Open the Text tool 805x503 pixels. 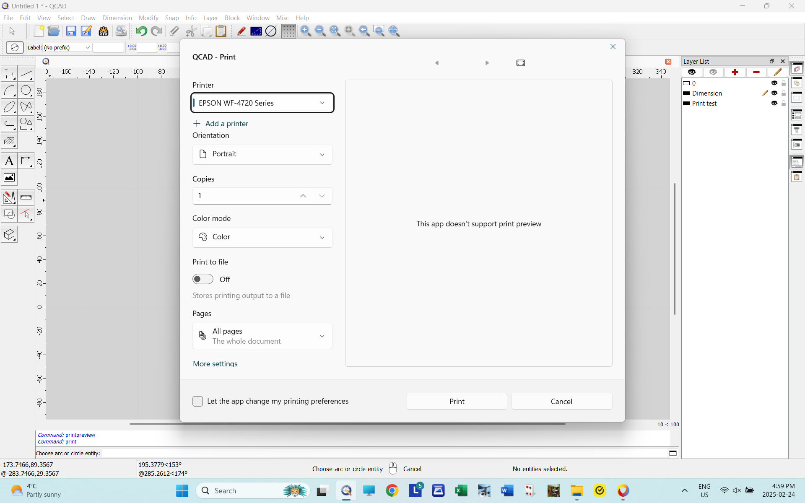[9, 161]
